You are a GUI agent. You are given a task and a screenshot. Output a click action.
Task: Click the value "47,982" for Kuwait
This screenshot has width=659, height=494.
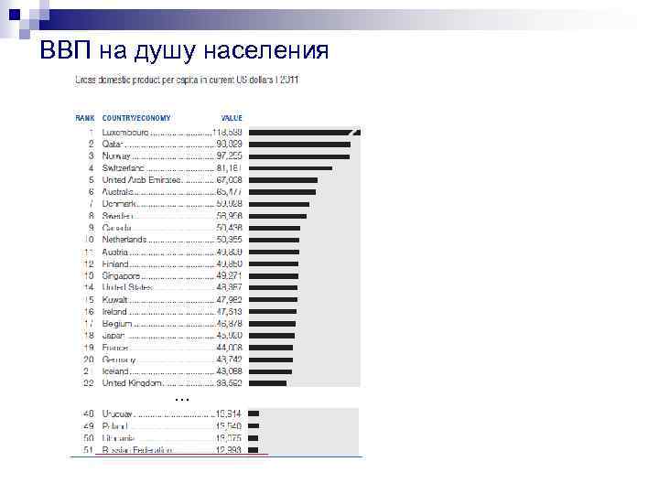pyautogui.click(x=229, y=299)
